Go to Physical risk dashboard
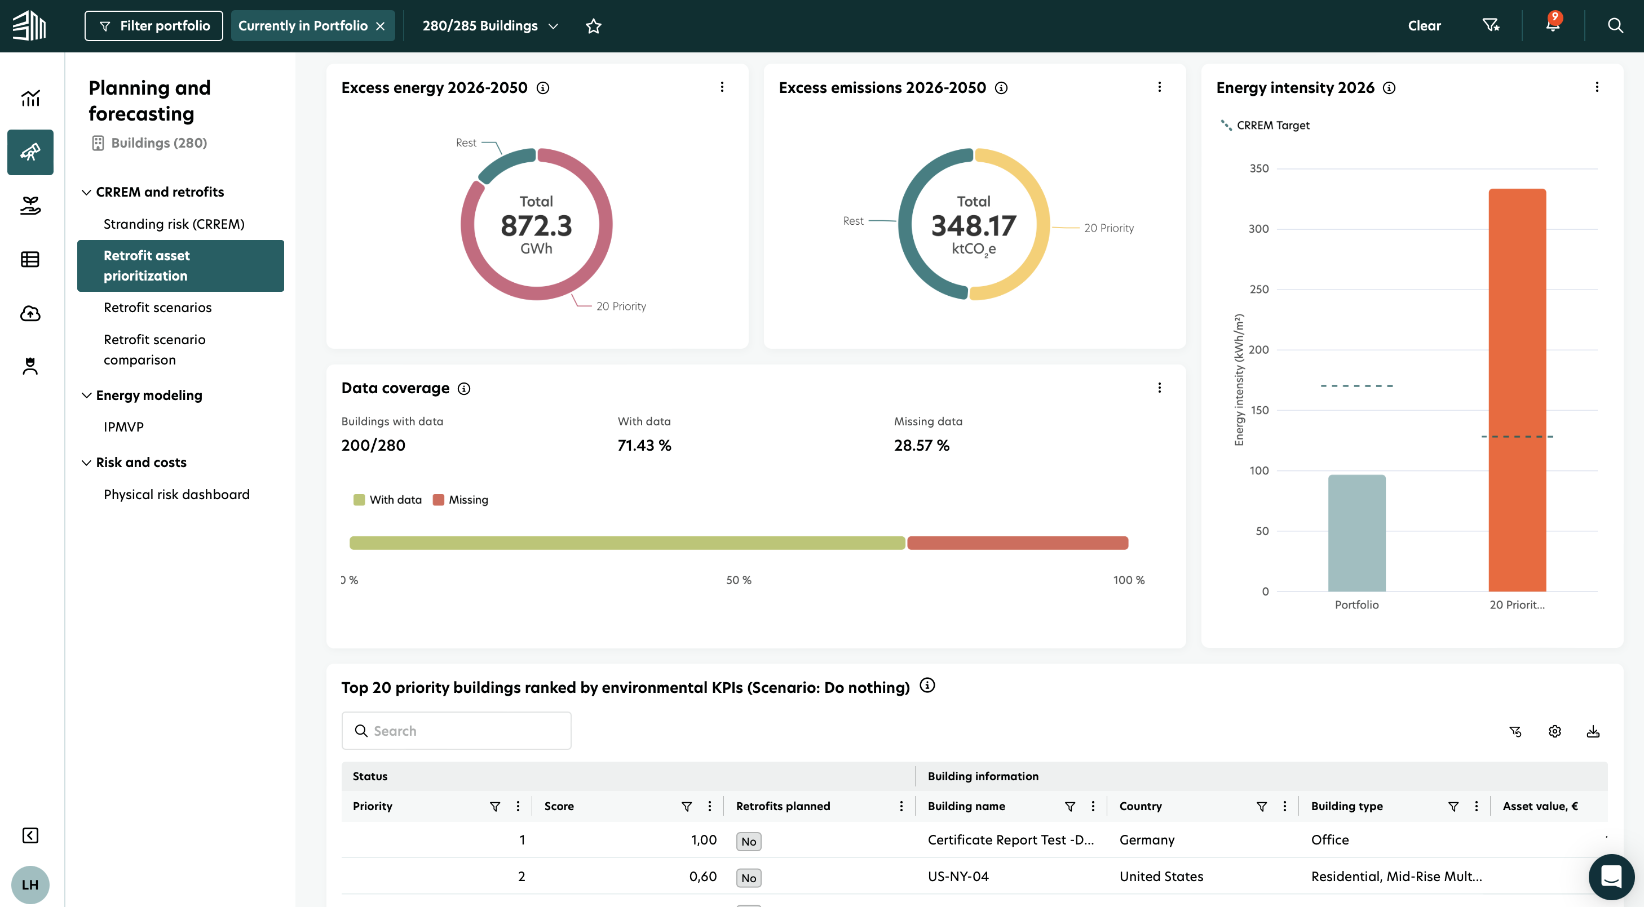The width and height of the screenshot is (1644, 907). (177, 494)
